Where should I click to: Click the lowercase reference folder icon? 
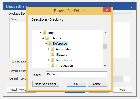[x=47, y=38]
